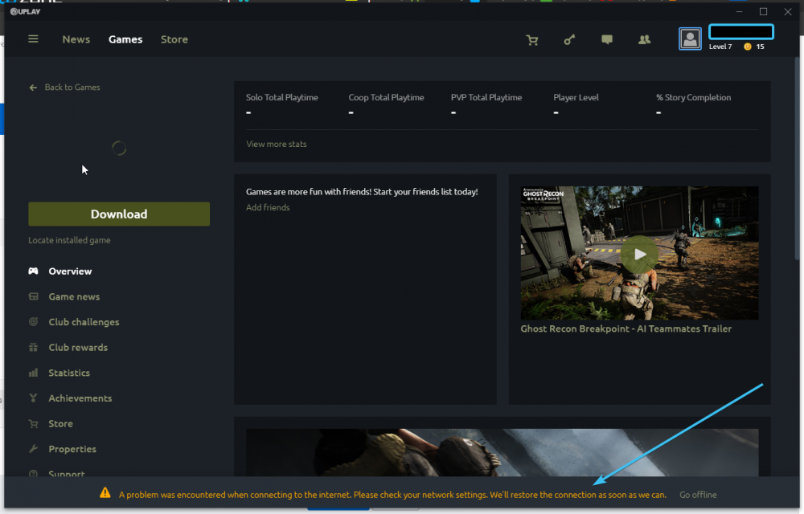Image resolution: width=804 pixels, height=514 pixels.
Task: Switch to the News tab
Action: [x=76, y=39]
